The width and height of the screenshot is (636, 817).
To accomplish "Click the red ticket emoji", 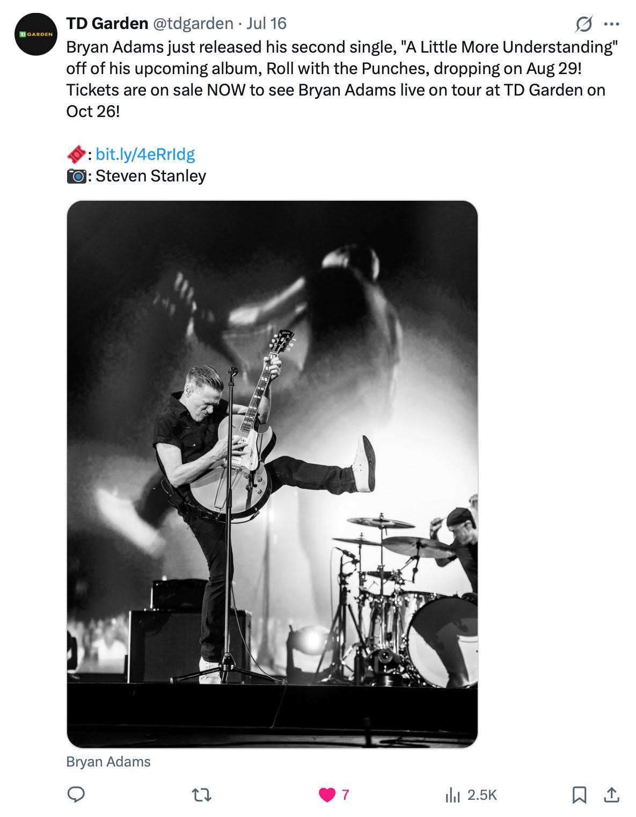I will point(76,155).
